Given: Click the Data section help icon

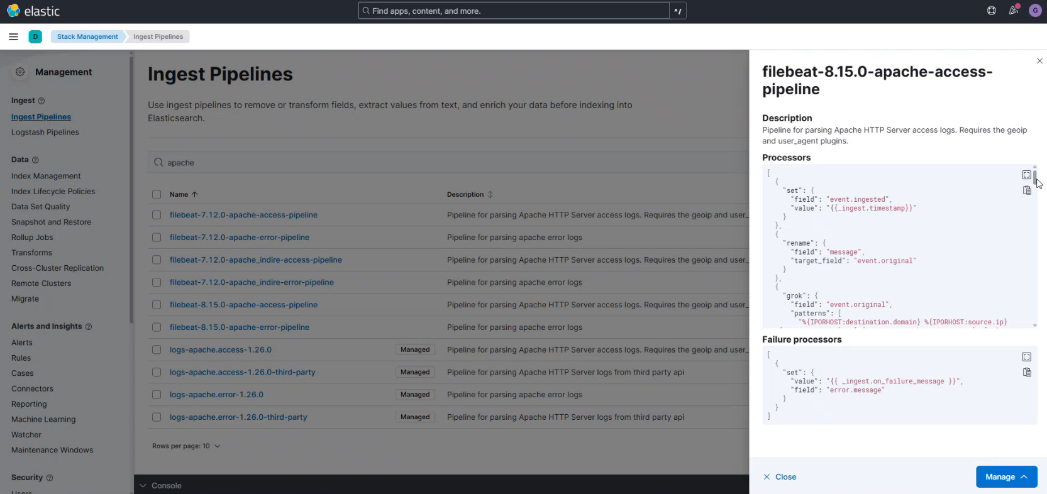Looking at the screenshot, I should pos(35,160).
